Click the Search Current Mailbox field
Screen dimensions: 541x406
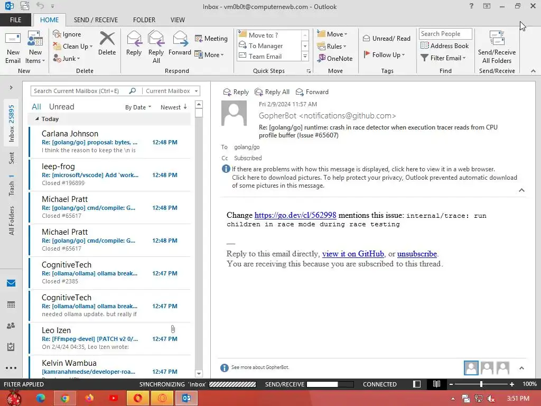[x=80, y=91]
